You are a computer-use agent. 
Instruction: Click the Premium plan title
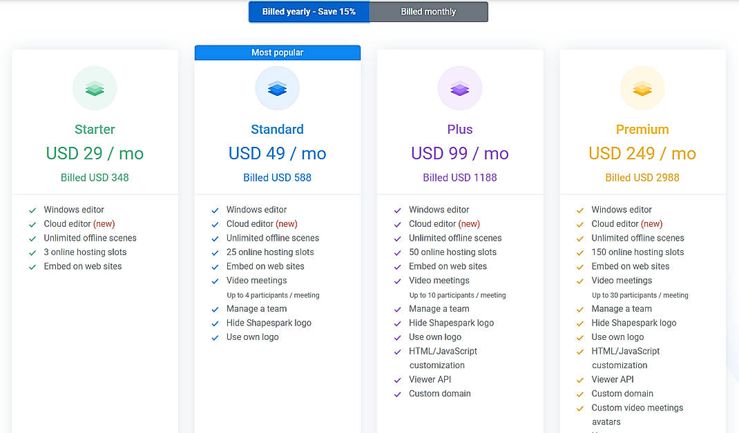[x=642, y=129]
